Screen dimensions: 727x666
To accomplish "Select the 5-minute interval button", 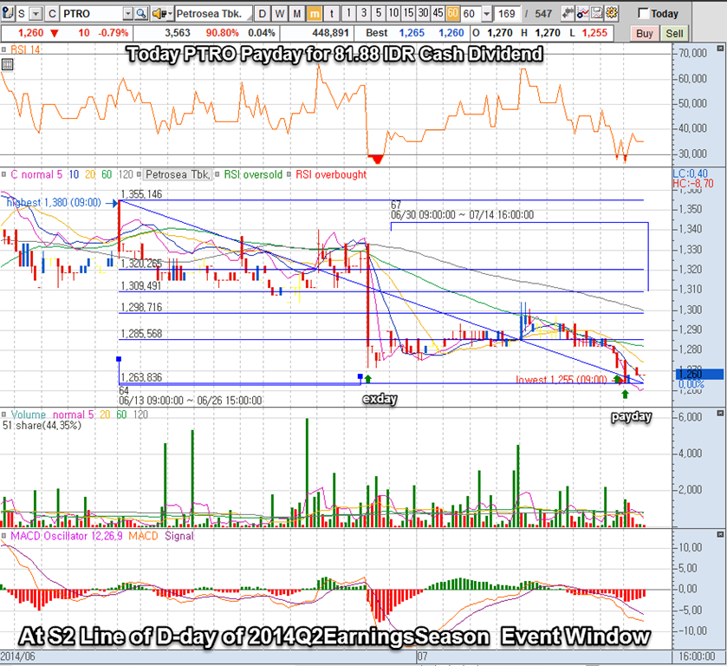I will tap(379, 14).
